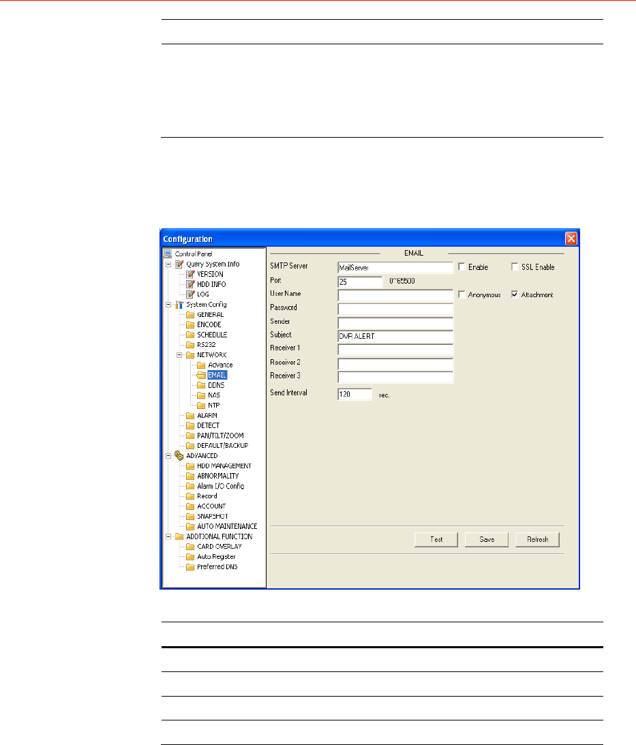Image resolution: width=636 pixels, height=745 pixels.
Task: Click the HDD INFO document icon
Action: pos(190,284)
